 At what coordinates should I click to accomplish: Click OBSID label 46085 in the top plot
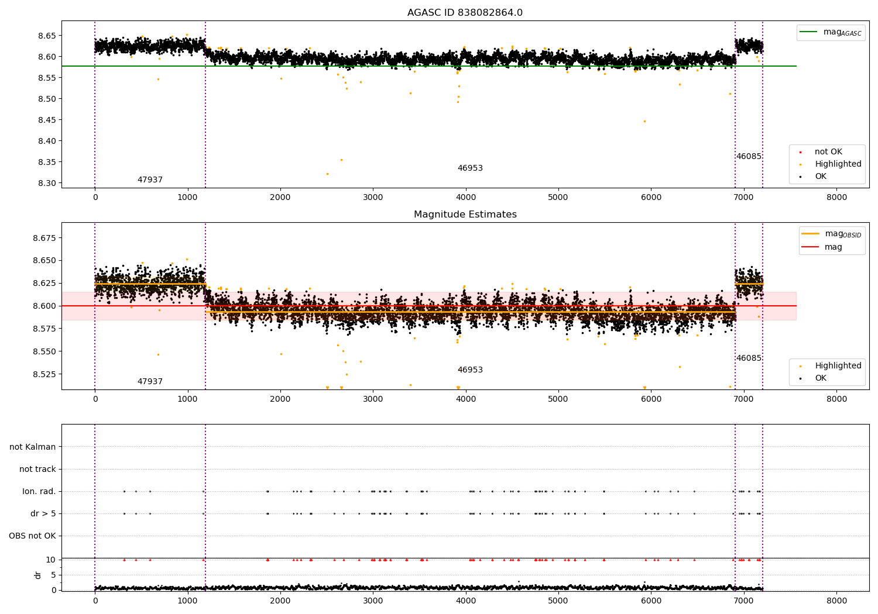749,157
